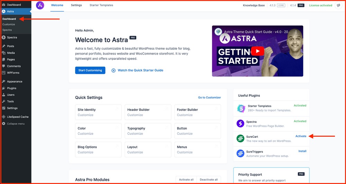Viewport: 346px width, 184px height.
Task: Click the Go to Customizer link
Action: tap(209, 97)
